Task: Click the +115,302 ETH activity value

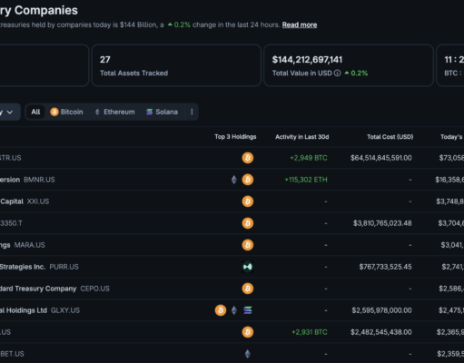Action: tap(306, 180)
